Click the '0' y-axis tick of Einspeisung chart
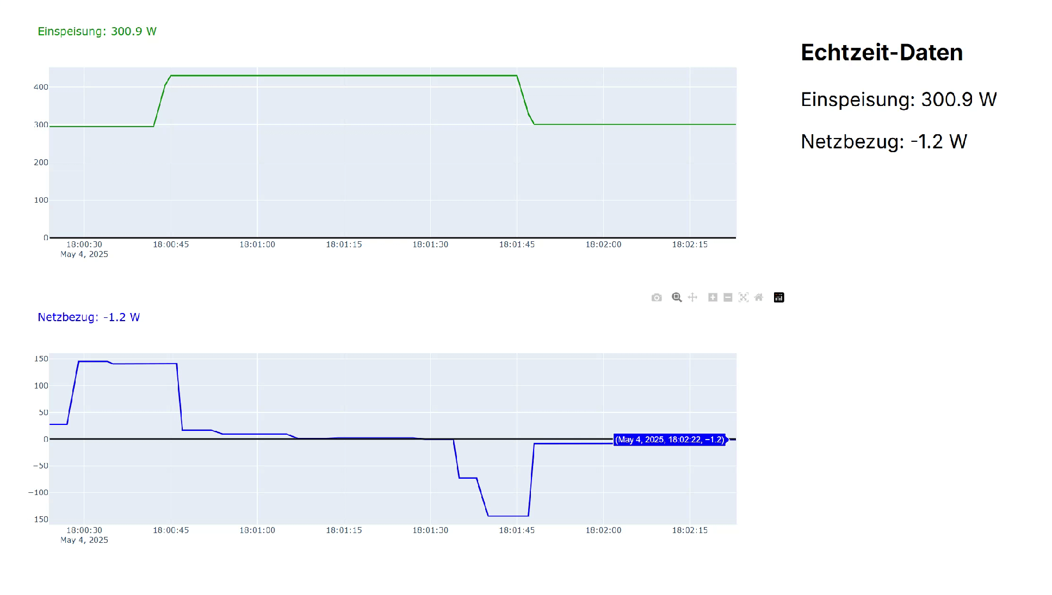 (46, 237)
